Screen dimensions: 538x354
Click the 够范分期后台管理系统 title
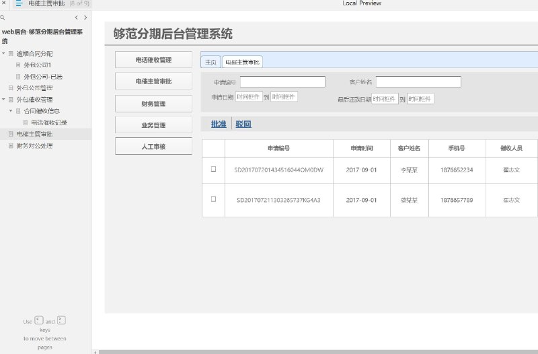click(173, 34)
